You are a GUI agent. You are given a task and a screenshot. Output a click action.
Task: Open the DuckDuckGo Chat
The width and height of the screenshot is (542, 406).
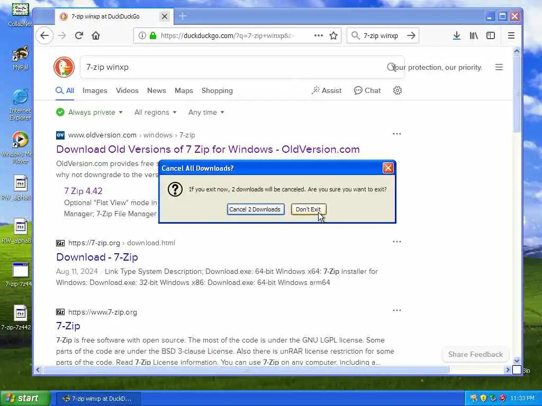pos(367,90)
